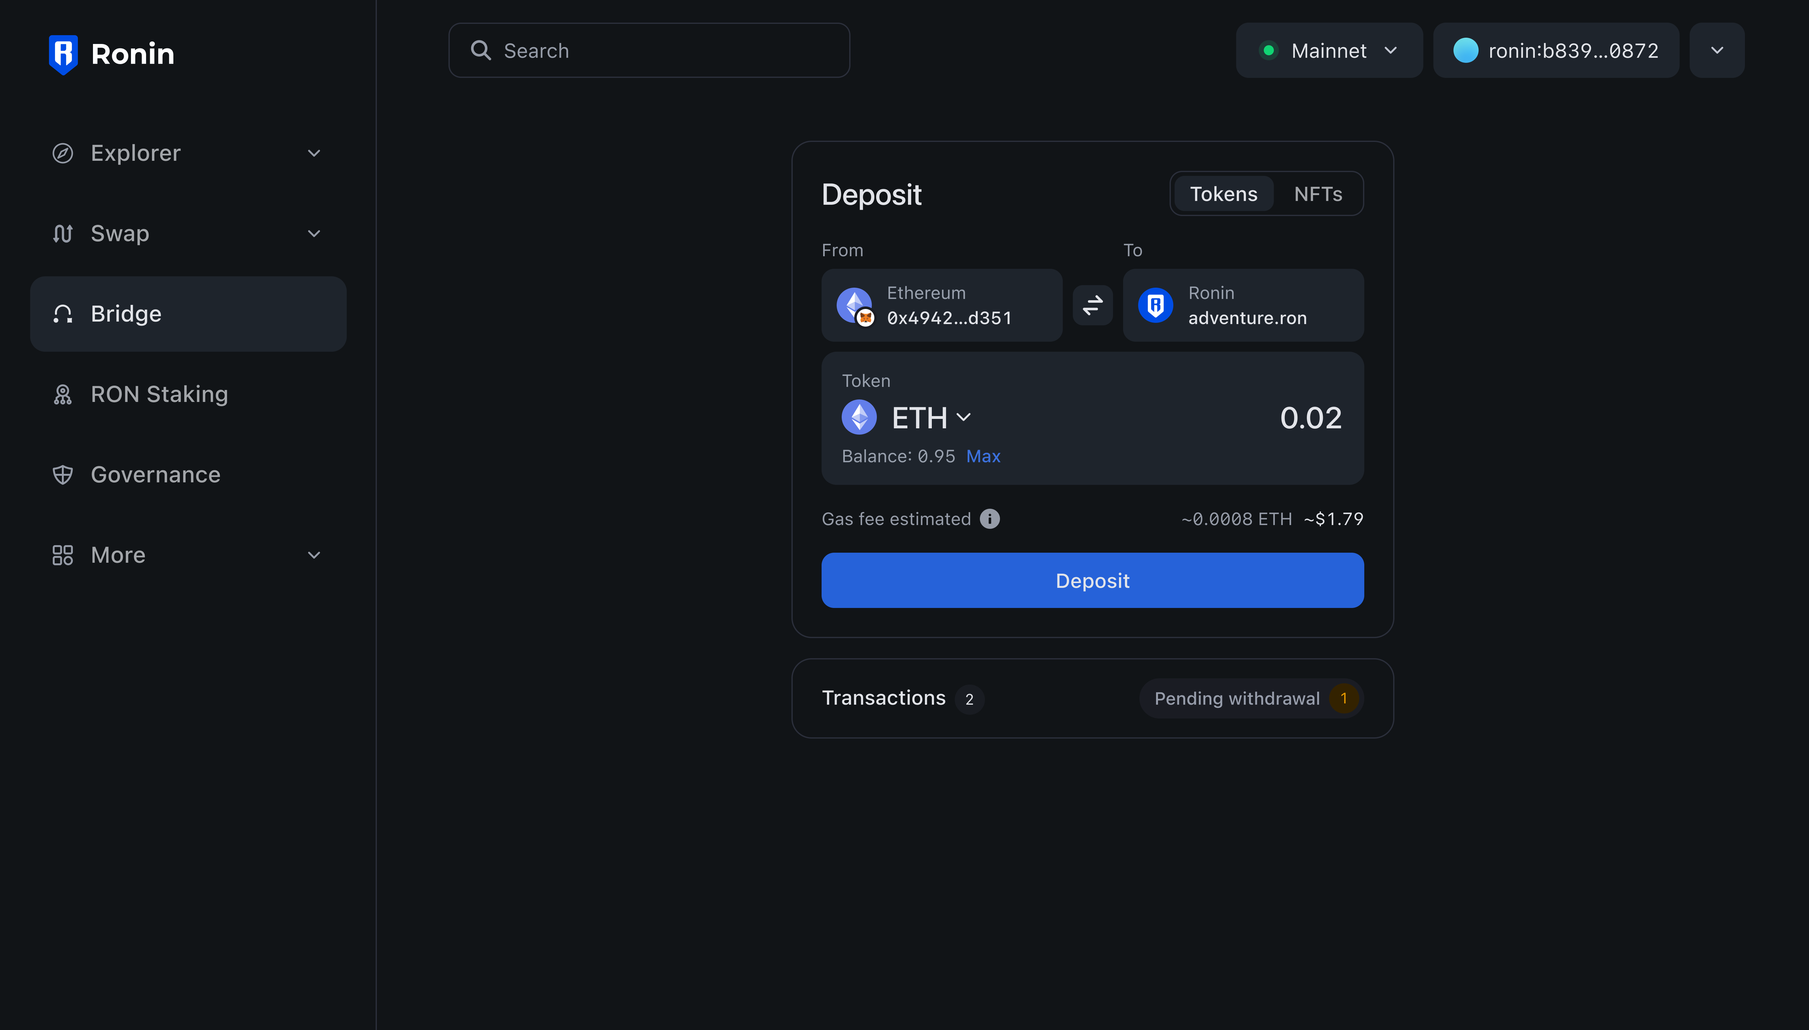
Task: Expand the More sidebar section
Action: (314, 555)
